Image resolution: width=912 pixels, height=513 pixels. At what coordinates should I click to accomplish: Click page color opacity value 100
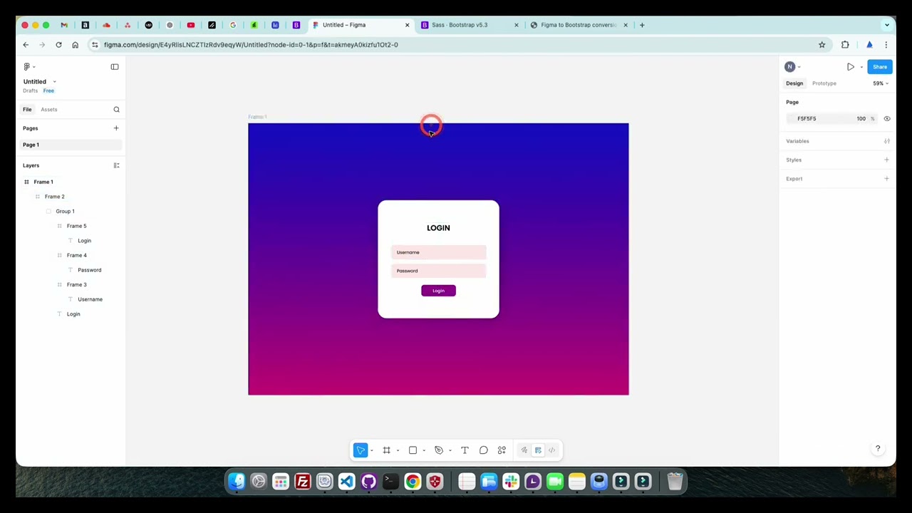861,119
